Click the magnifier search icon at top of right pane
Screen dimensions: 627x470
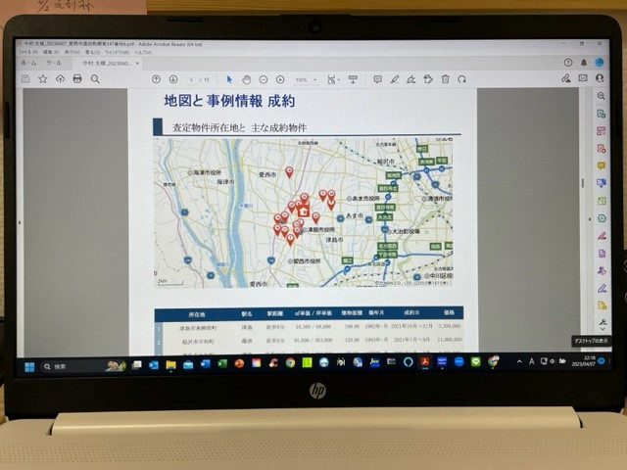601,96
